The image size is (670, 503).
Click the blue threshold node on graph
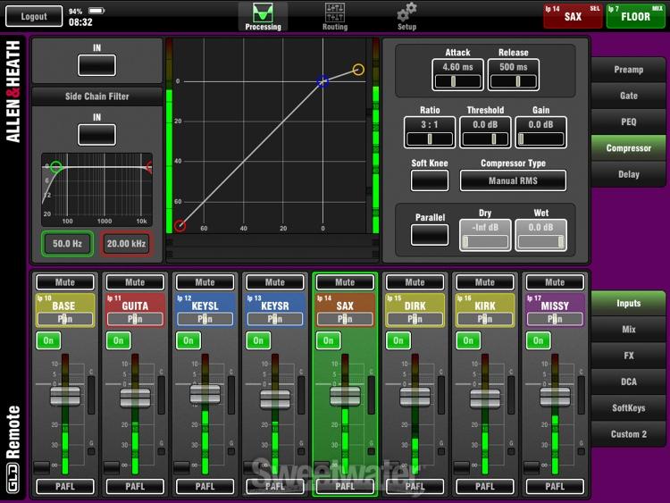[323, 82]
